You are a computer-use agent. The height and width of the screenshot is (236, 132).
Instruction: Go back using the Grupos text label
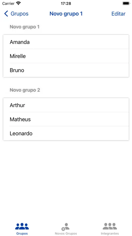click(x=20, y=14)
